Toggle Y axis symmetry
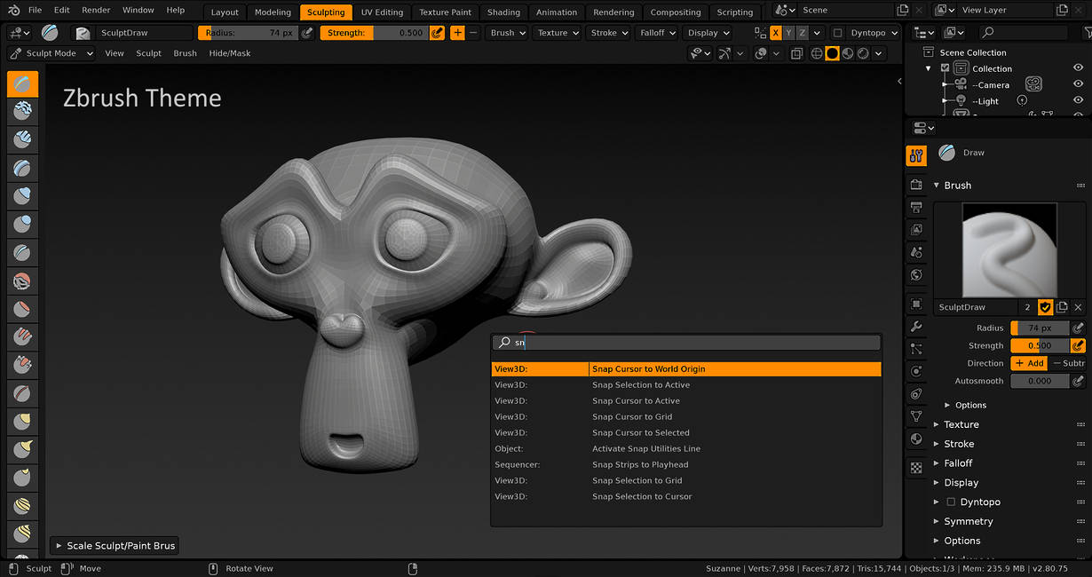This screenshot has width=1092, height=577. (x=789, y=33)
